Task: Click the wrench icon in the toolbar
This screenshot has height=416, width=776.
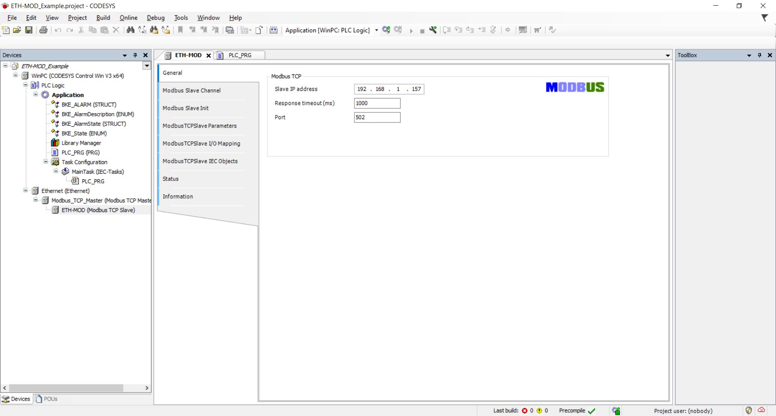Action: pyautogui.click(x=433, y=30)
